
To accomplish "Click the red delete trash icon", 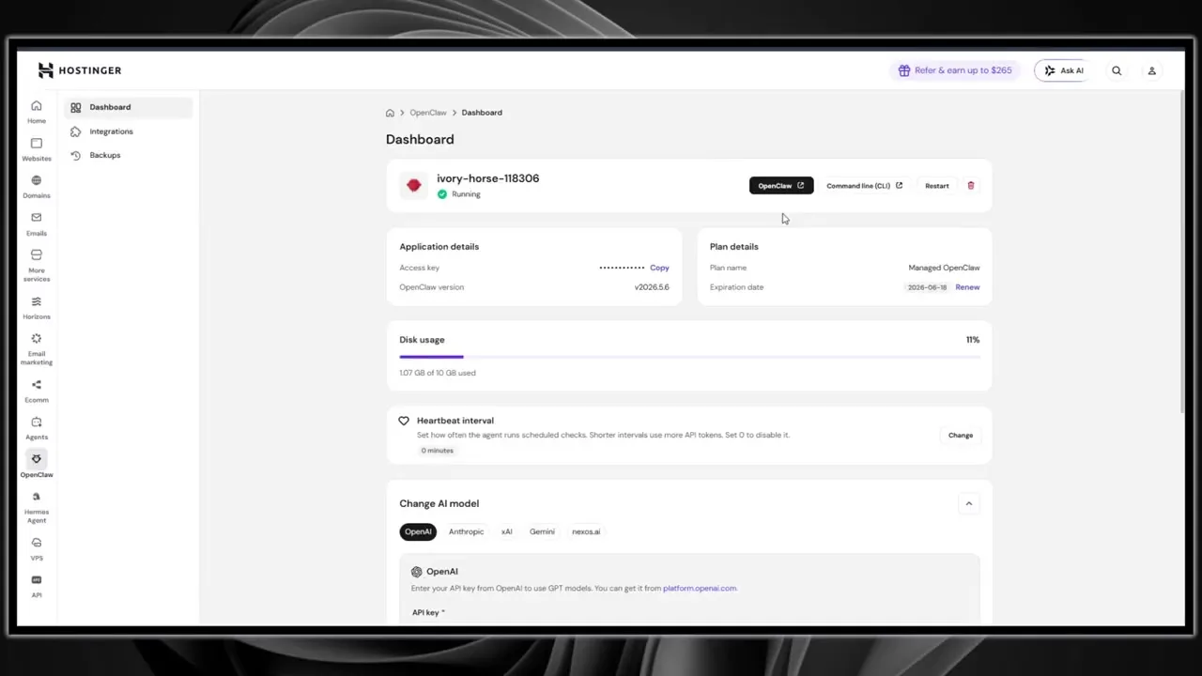I will coord(971,186).
